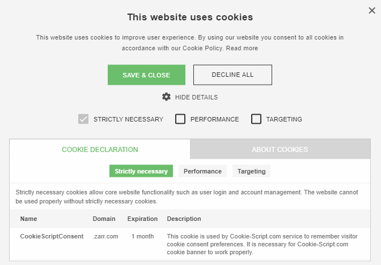Screen dimensions: 381x265
Task: Click the Expiration column header
Action: [x=142, y=219]
